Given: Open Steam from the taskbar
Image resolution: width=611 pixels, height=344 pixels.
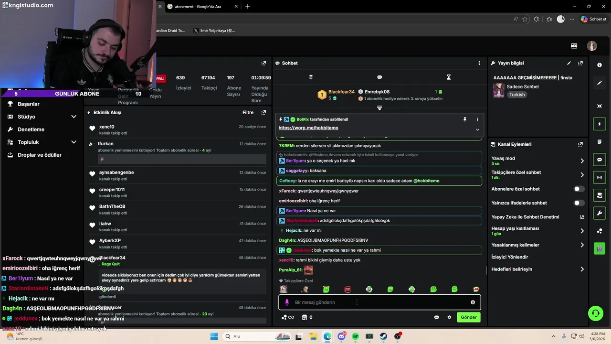Looking at the screenshot, I should coord(383,336).
